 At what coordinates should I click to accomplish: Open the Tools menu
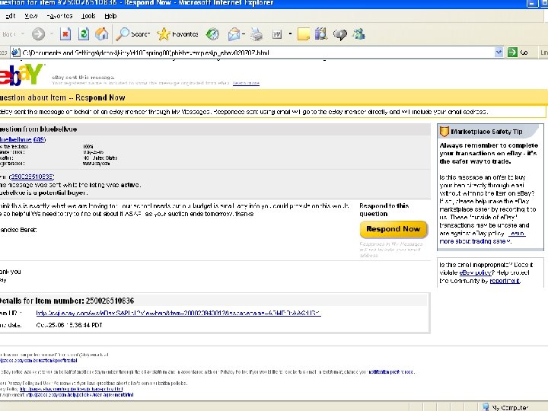pos(88,16)
